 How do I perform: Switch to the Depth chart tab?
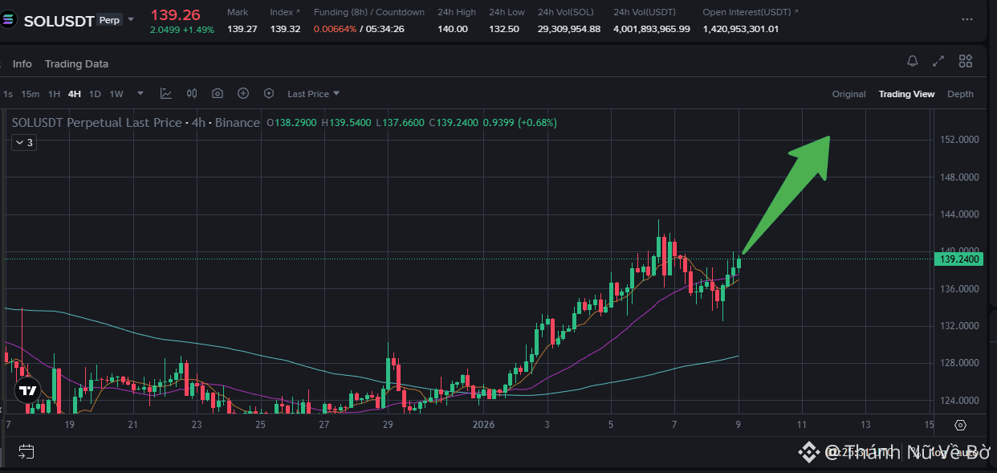[x=960, y=94]
